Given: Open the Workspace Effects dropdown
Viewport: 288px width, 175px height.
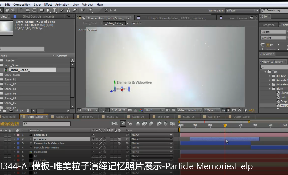Looking at the screenshot, I should tap(242, 10).
